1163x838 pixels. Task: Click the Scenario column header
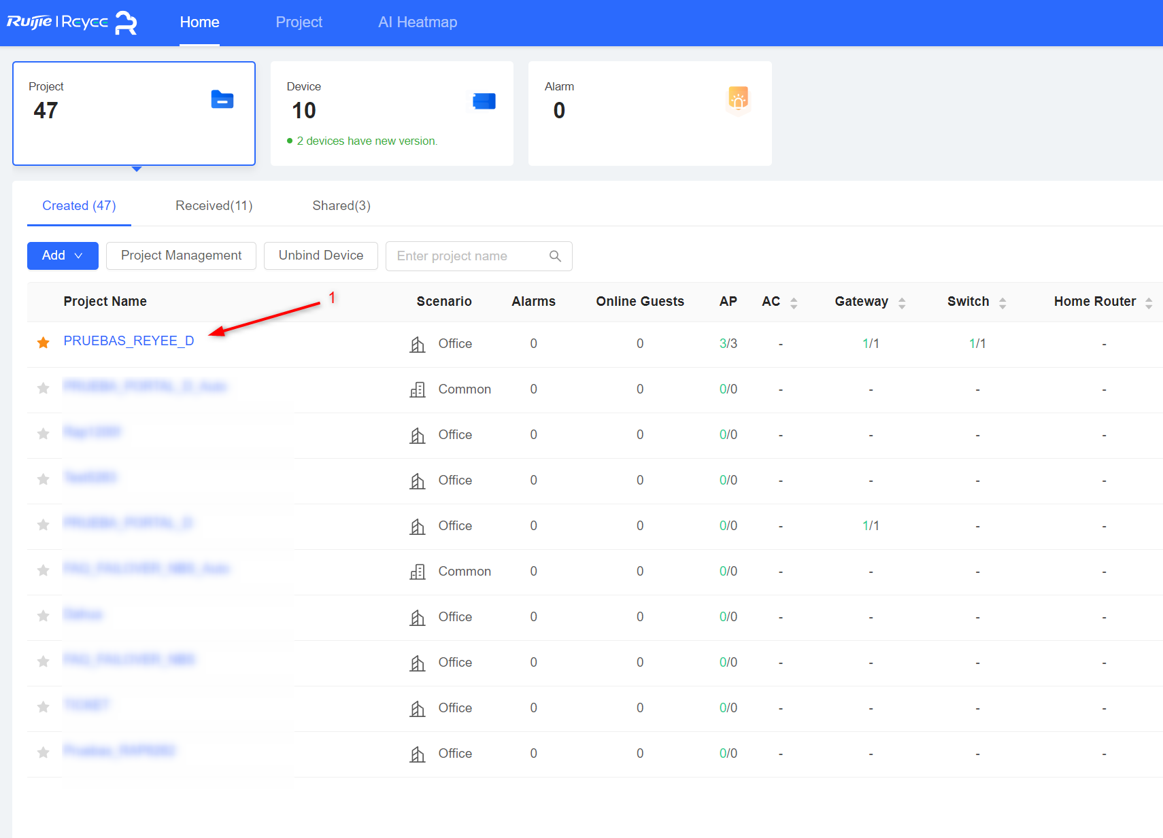click(444, 302)
